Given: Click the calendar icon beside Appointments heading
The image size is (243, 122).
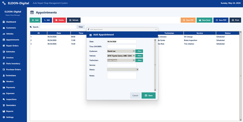Looking at the screenshot, I should pos(32,13).
